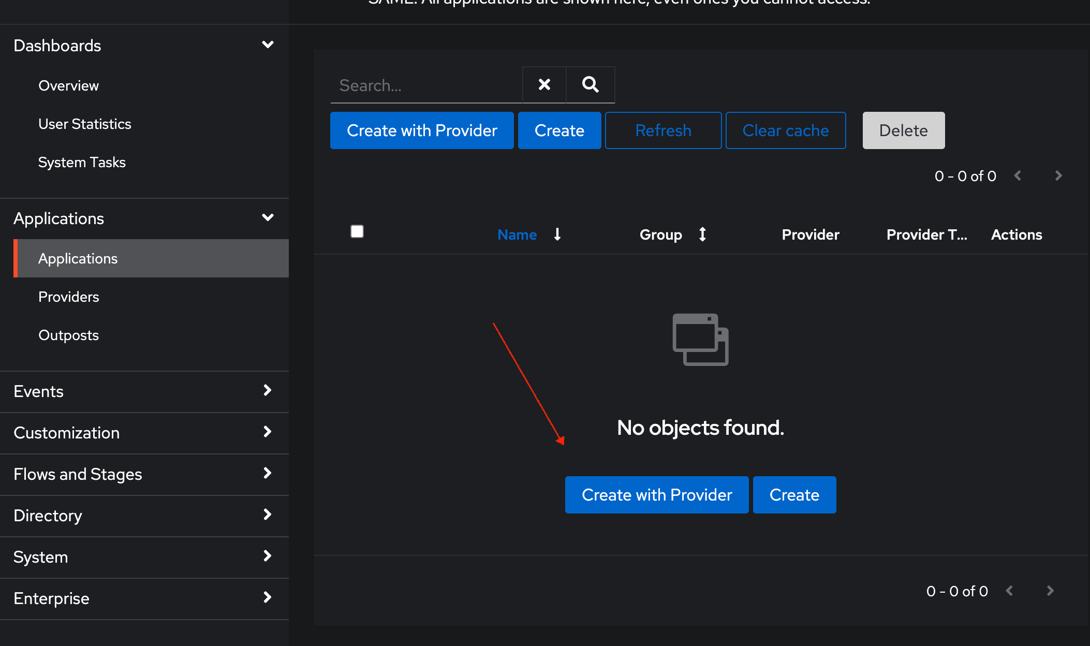Go to next page with right chevron arrow
The width and height of the screenshot is (1090, 646).
(x=1058, y=175)
